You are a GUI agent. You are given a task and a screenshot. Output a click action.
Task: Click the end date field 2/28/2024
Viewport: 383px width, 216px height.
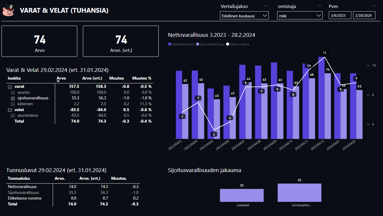pos(364,15)
